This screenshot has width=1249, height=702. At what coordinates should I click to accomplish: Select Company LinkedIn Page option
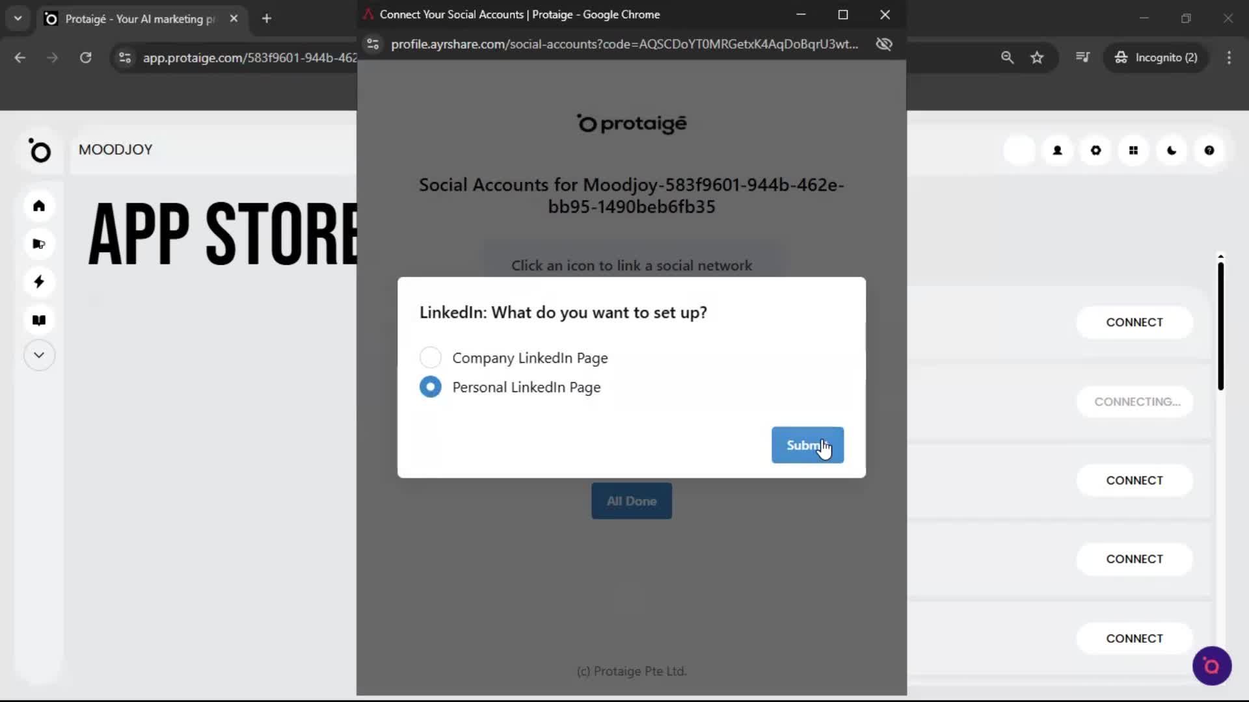pos(430,357)
